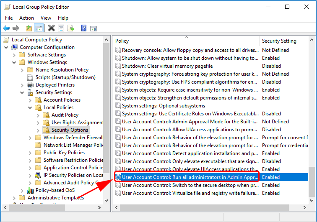Open the View menu
Image resolution: width=317 pixels, height=222 pixels.
46,18
